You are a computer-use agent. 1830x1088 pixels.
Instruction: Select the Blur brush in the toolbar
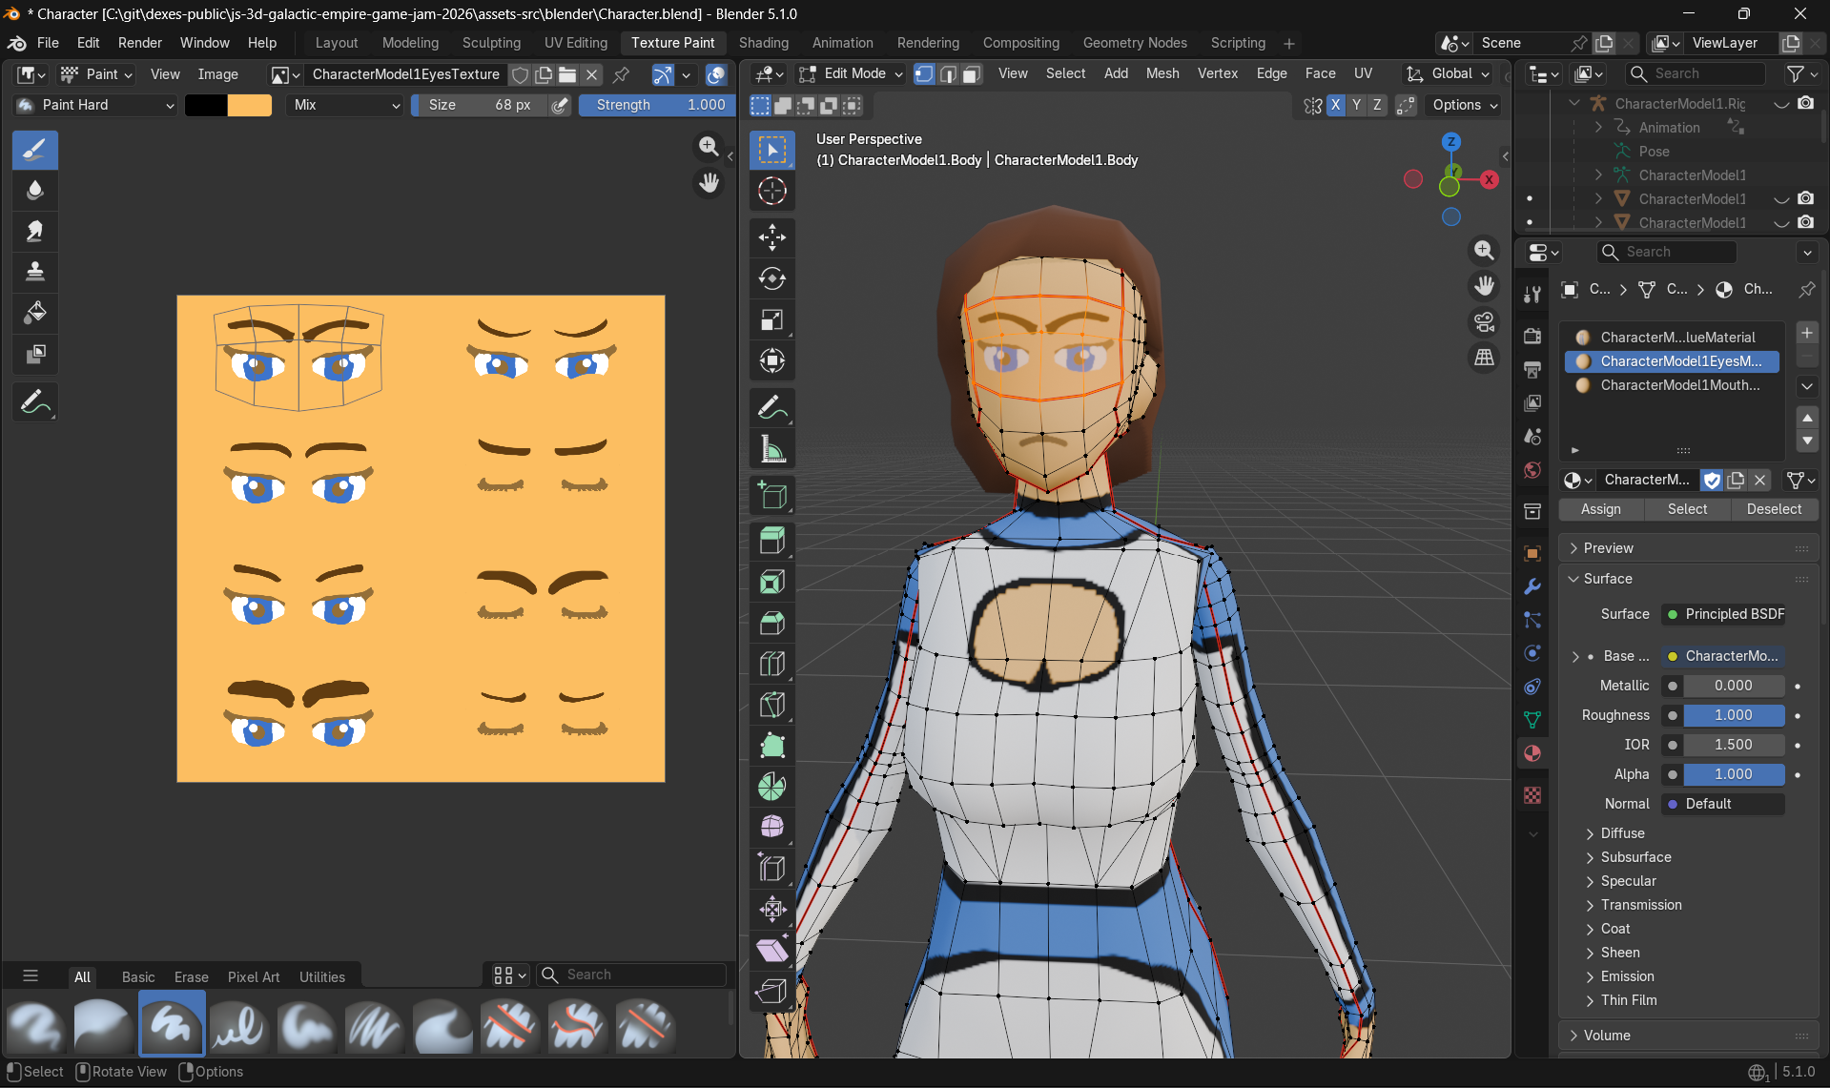coord(35,190)
